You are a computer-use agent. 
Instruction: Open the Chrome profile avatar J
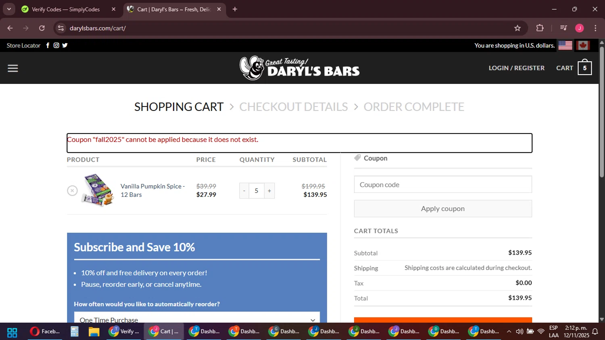[x=580, y=28]
